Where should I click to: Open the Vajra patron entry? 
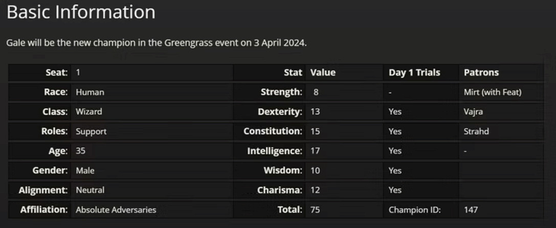click(473, 112)
